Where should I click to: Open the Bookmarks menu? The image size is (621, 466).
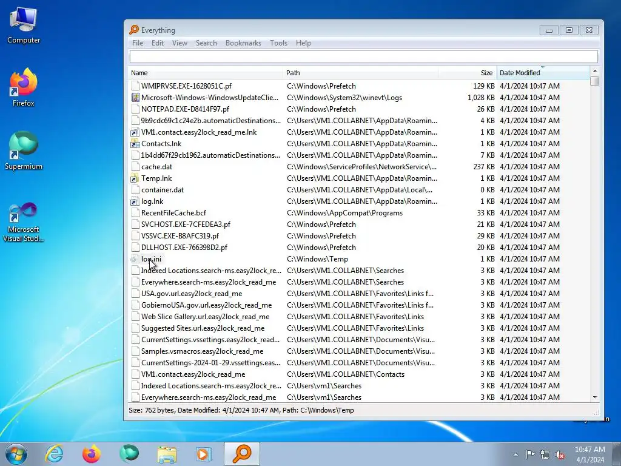tap(243, 43)
